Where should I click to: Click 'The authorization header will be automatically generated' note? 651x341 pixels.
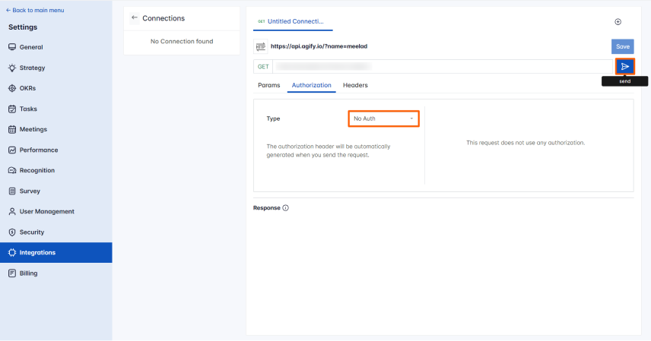coord(329,150)
